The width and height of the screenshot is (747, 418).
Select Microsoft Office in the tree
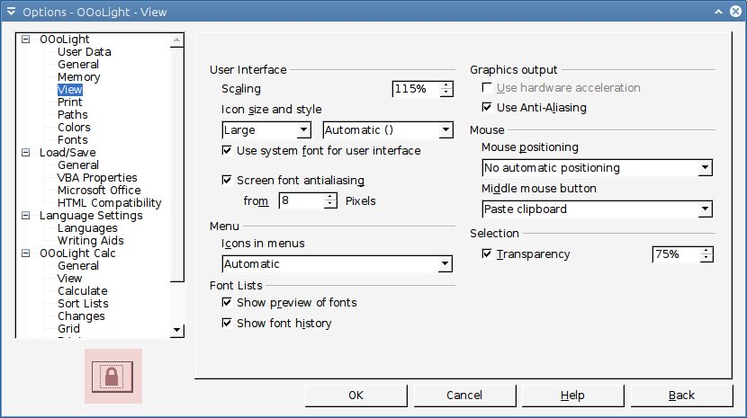99,190
